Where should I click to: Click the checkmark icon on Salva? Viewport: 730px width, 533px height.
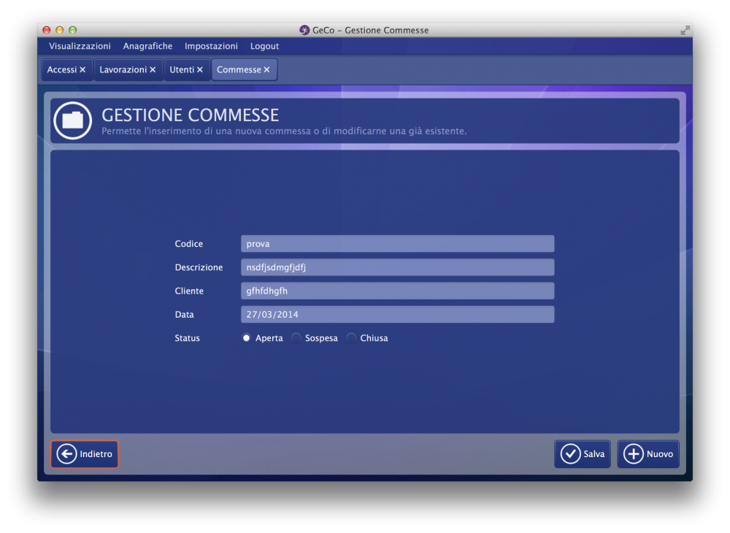coord(570,454)
